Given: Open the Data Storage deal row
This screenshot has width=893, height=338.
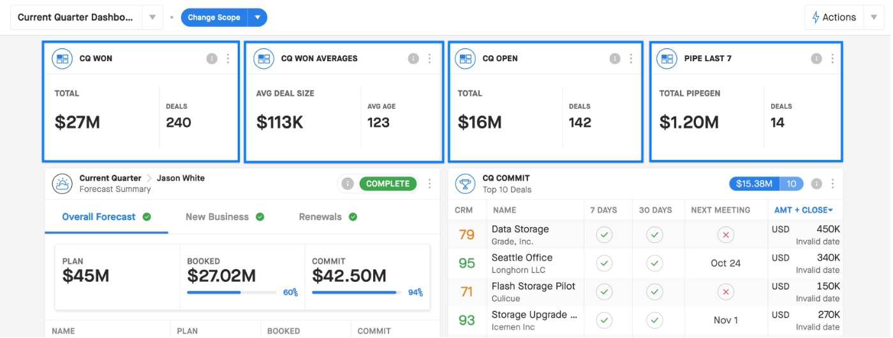Looking at the screenshot, I should 646,235.
